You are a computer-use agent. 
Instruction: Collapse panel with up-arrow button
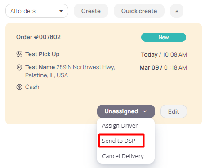tap(177, 11)
